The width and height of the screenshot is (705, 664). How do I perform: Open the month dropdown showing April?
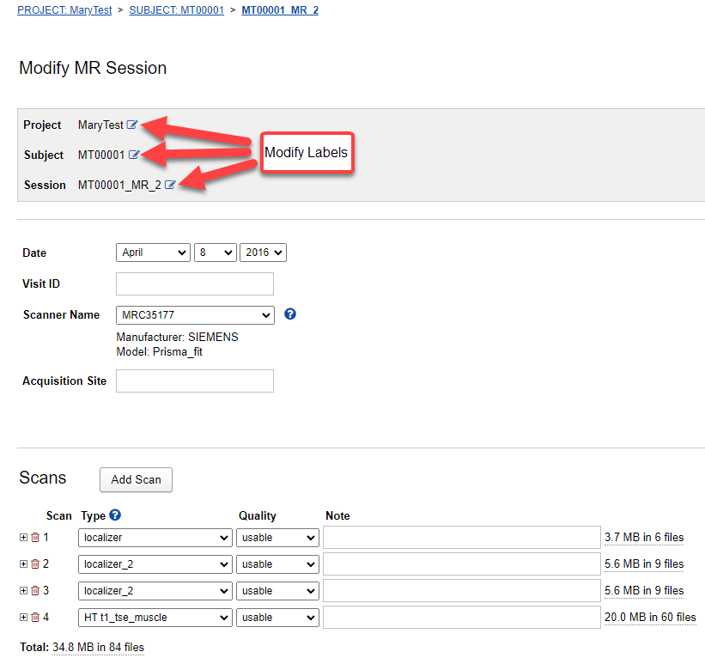click(153, 253)
